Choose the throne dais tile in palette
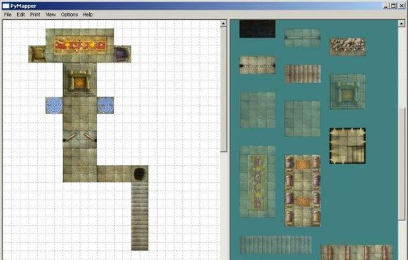The height and width of the screenshot is (260, 408). (347, 92)
